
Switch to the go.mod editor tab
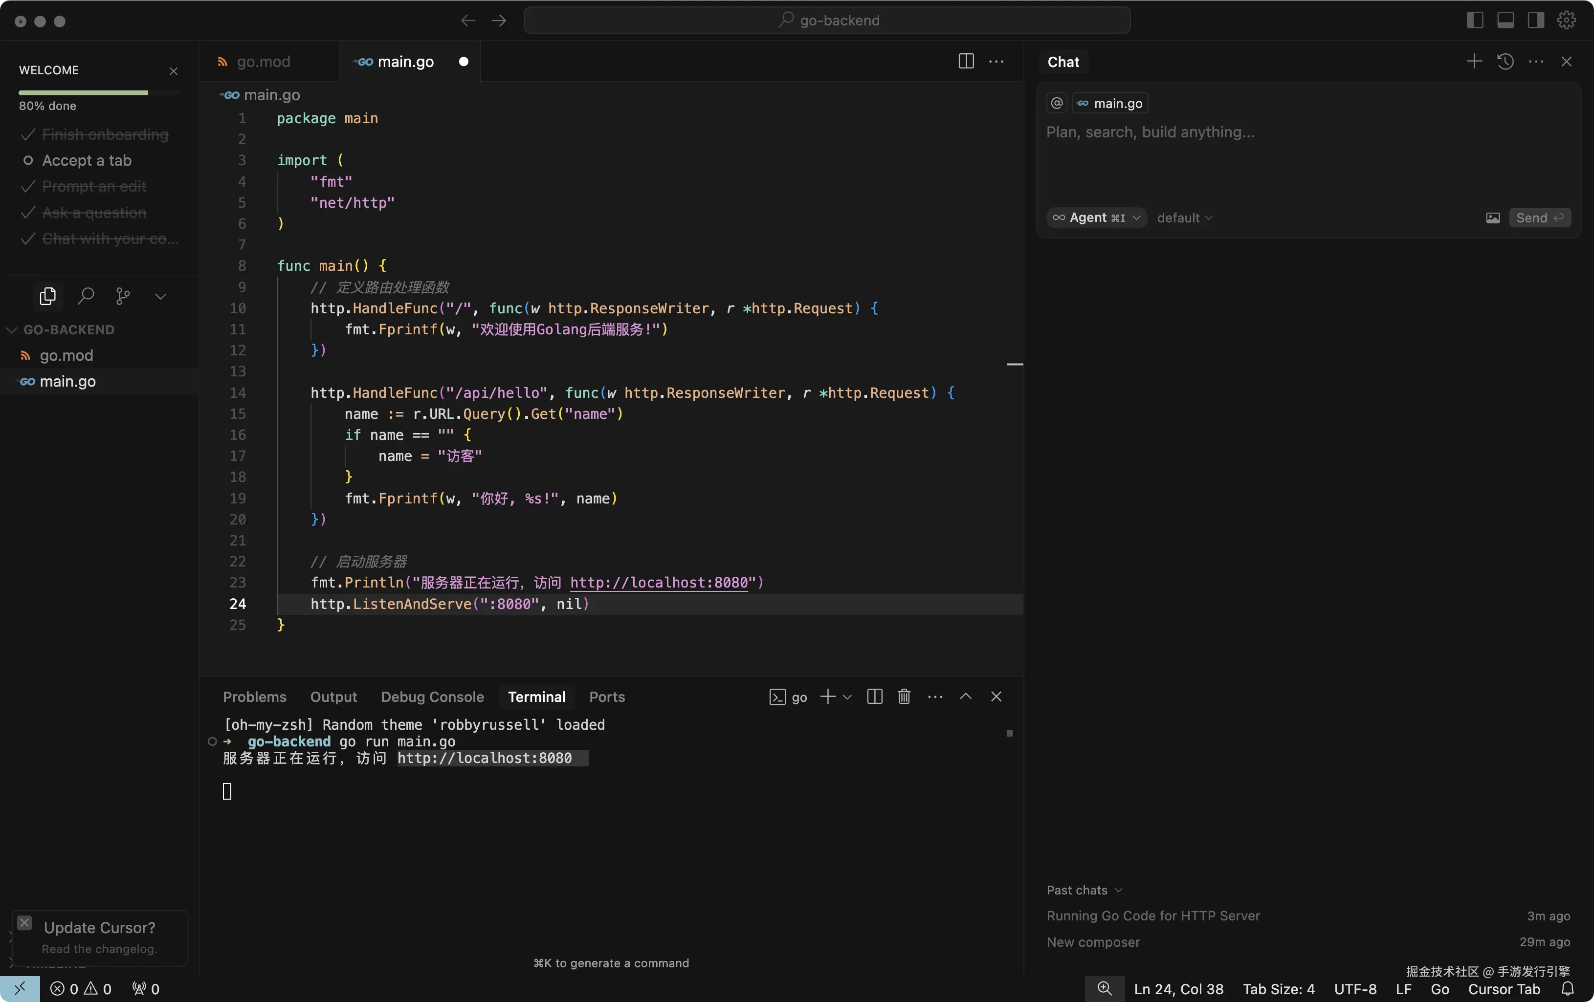263,62
